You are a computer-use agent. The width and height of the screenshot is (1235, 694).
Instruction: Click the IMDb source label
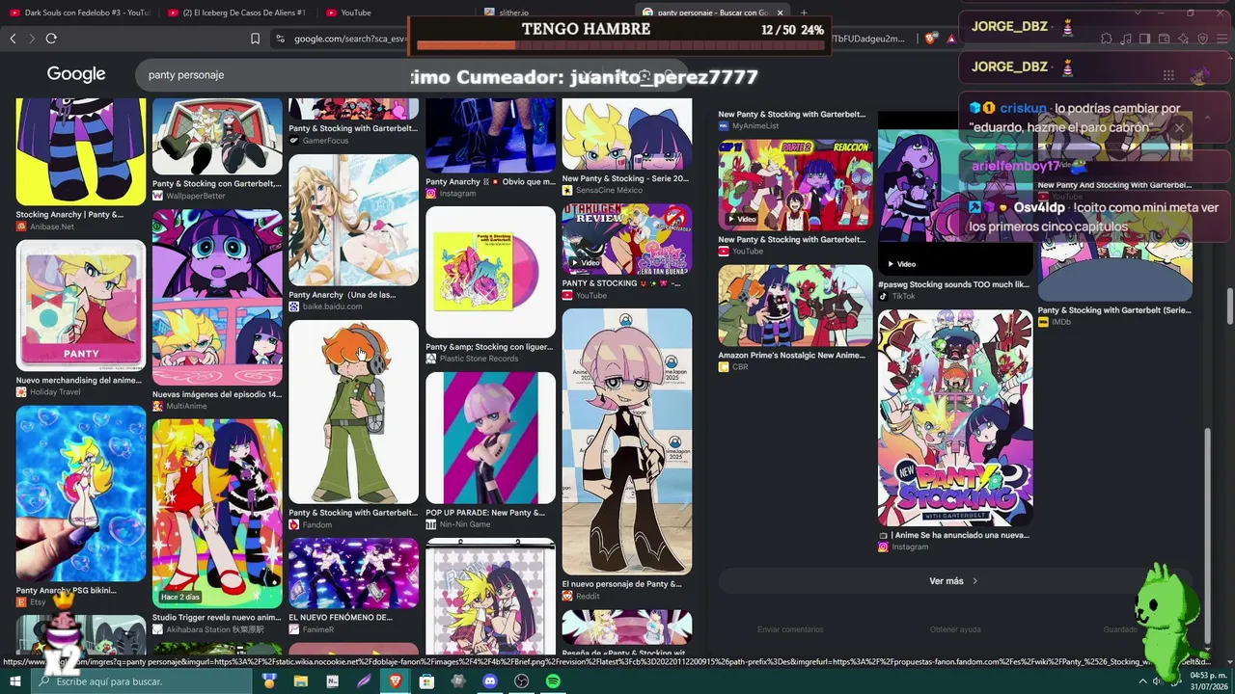1061,322
